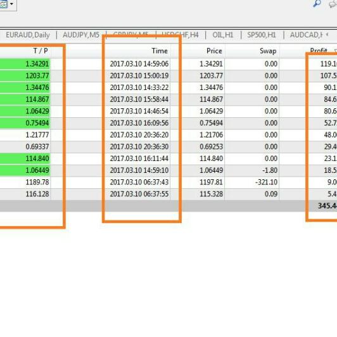Open the USDCHF,H4 chart tab
Image resolution: width=337 pixels, height=337 pixels.
180,35
